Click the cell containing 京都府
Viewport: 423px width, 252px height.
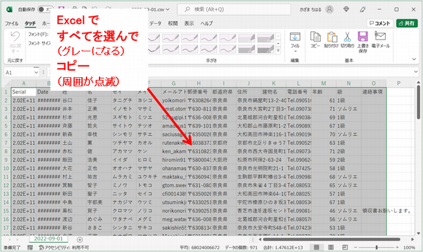(224, 143)
